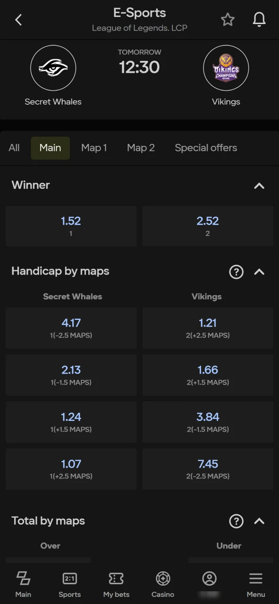The width and height of the screenshot is (279, 604).
Task: Open your account profile icon
Action: point(209,584)
